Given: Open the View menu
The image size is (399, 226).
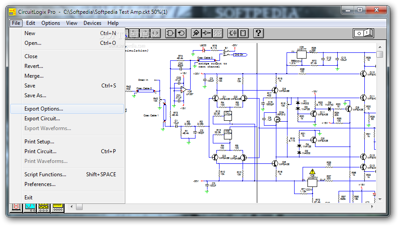Looking at the screenshot, I should [72, 23].
